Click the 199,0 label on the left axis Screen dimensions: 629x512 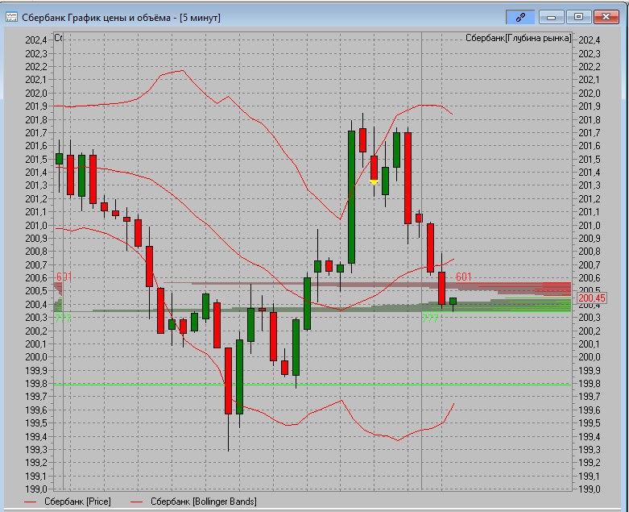[36, 489]
